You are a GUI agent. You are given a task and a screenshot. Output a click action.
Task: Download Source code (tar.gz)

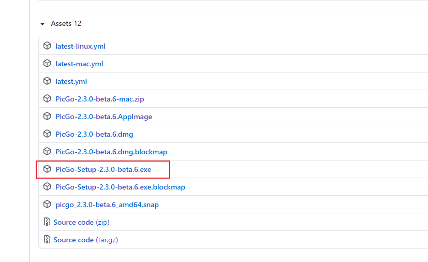click(86, 240)
